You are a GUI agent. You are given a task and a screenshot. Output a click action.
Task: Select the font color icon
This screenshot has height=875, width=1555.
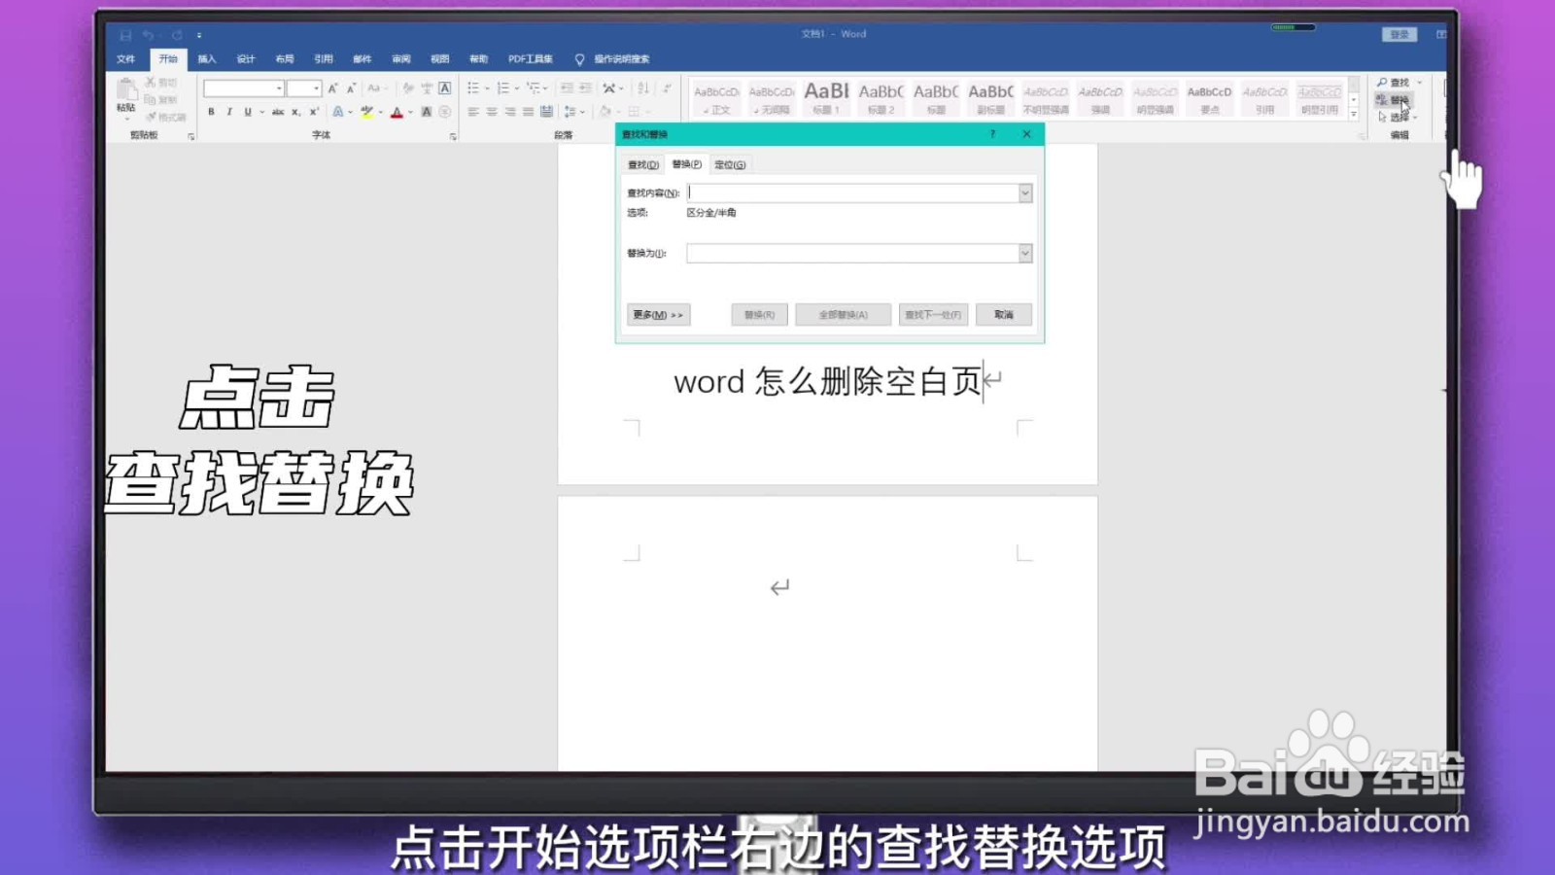397,112
